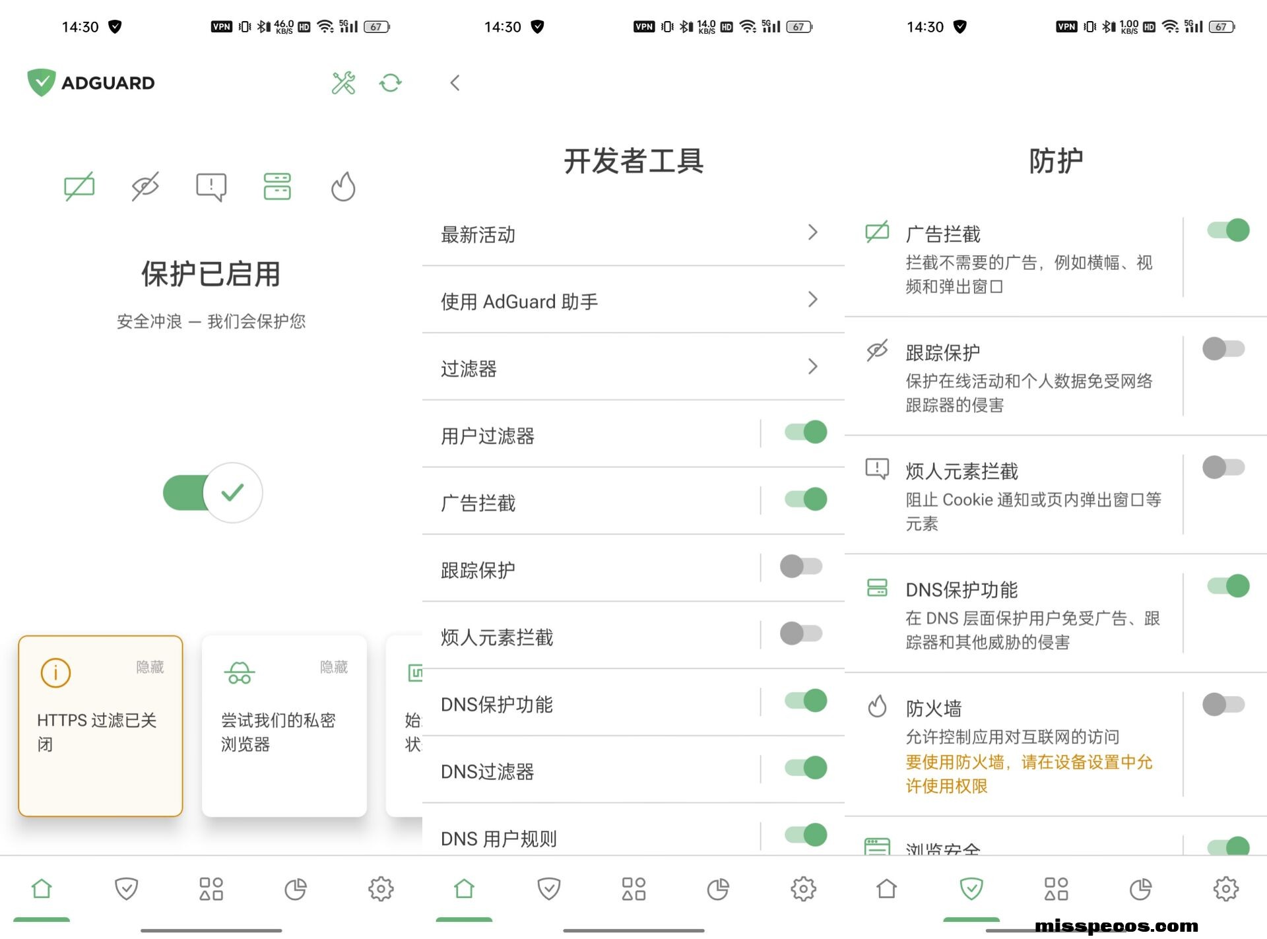Viewport: 1267px width, 939px height.
Task: Open 尝试我们的私密浏览器 card
Action: (x=284, y=726)
